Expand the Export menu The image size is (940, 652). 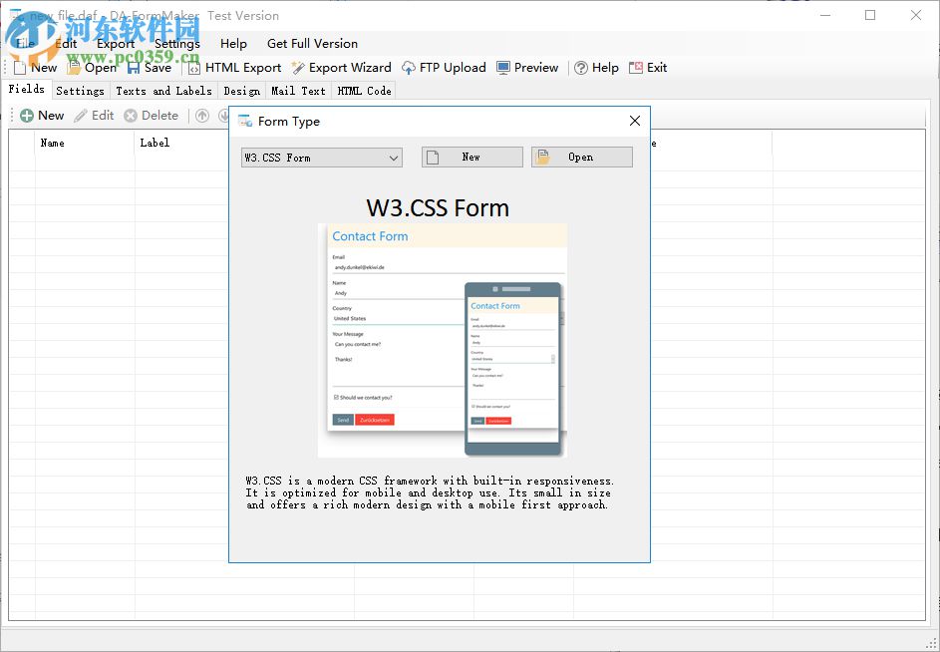pos(115,44)
